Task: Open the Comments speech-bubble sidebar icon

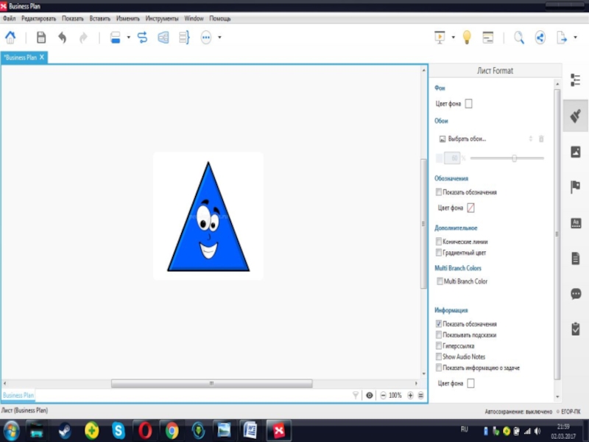Action: (x=576, y=293)
